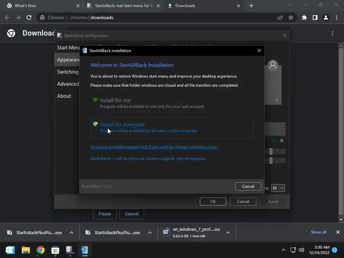Screen dimensions: 344x258
Task: Open network status tray icon
Action: pyautogui.click(x=293, y=250)
